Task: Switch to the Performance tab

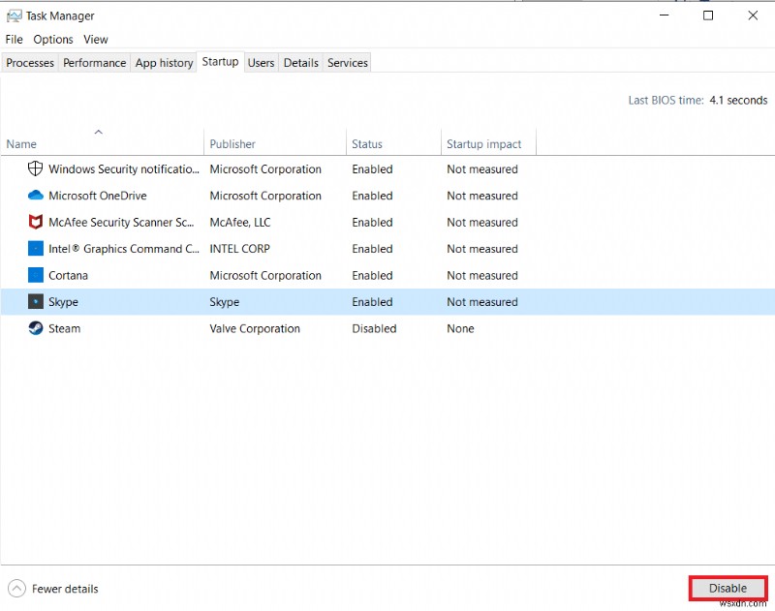Action: point(94,62)
